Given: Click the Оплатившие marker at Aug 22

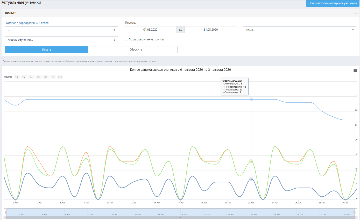Looking at the screenshot, I should (251, 179).
